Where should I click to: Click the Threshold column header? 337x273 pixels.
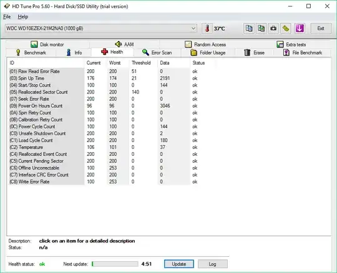click(x=143, y=63)
